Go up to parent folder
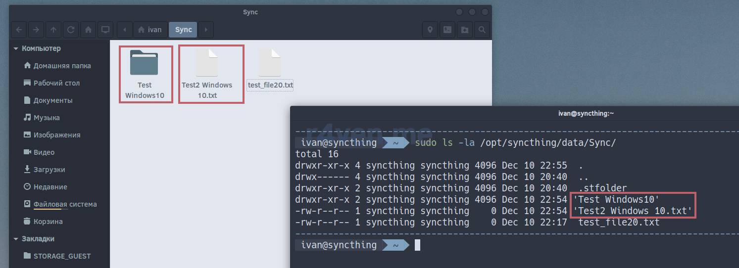The width and height of the screenshot is (739, 268). pos(53,30)
